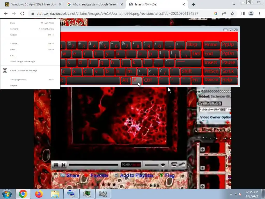This screenshot has height=199, width=265.
Task: Choose Search images with Google
Action: click(x=30, y=61)
